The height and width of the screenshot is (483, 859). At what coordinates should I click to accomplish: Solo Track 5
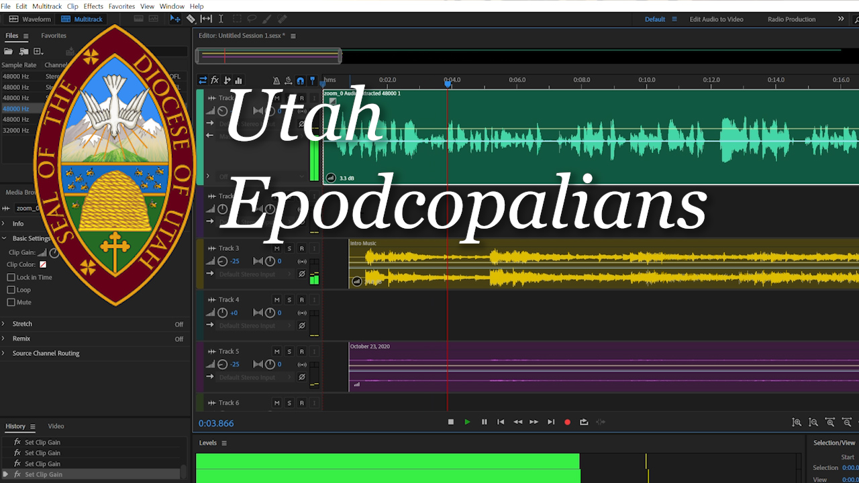point(289,352)
